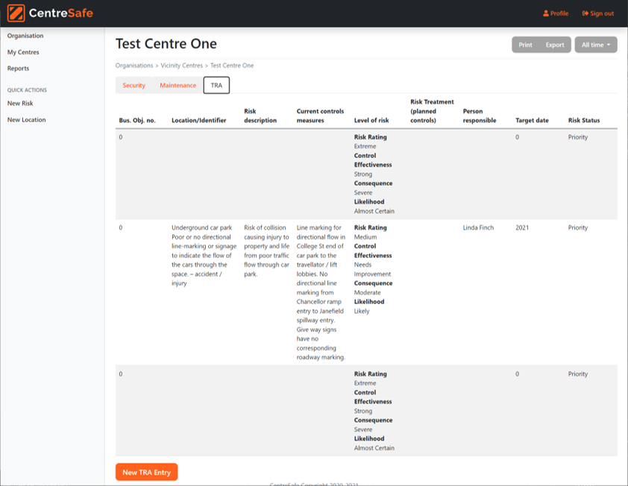Open the Profile link
This screenshot has width=628, height=486.
click(556, 13)
